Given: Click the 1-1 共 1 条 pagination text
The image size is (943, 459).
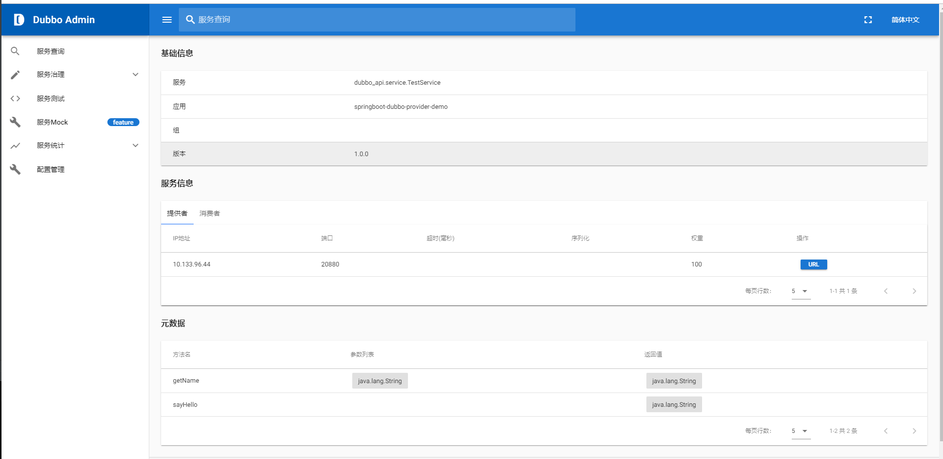Looking at the screenshot, I should [x=843, y=291].
